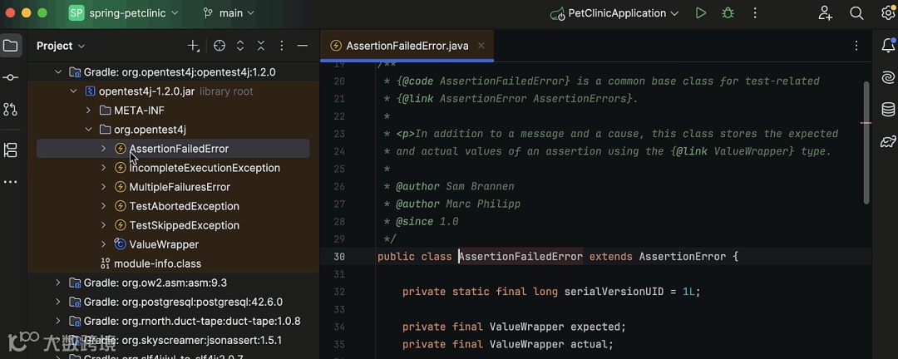Image resolution: width=898 pixels, height=359 pixels.
Task: Select the AssertionFailedError.java editor tab
Action: tap(407, 46)
